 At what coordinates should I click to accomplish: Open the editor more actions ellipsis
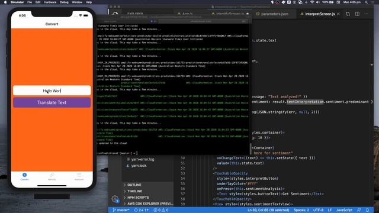[366, 14]
